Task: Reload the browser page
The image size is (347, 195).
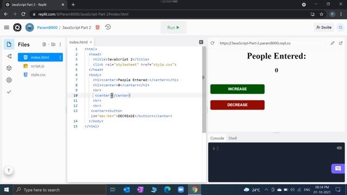Action: click(x=23, y=14)
